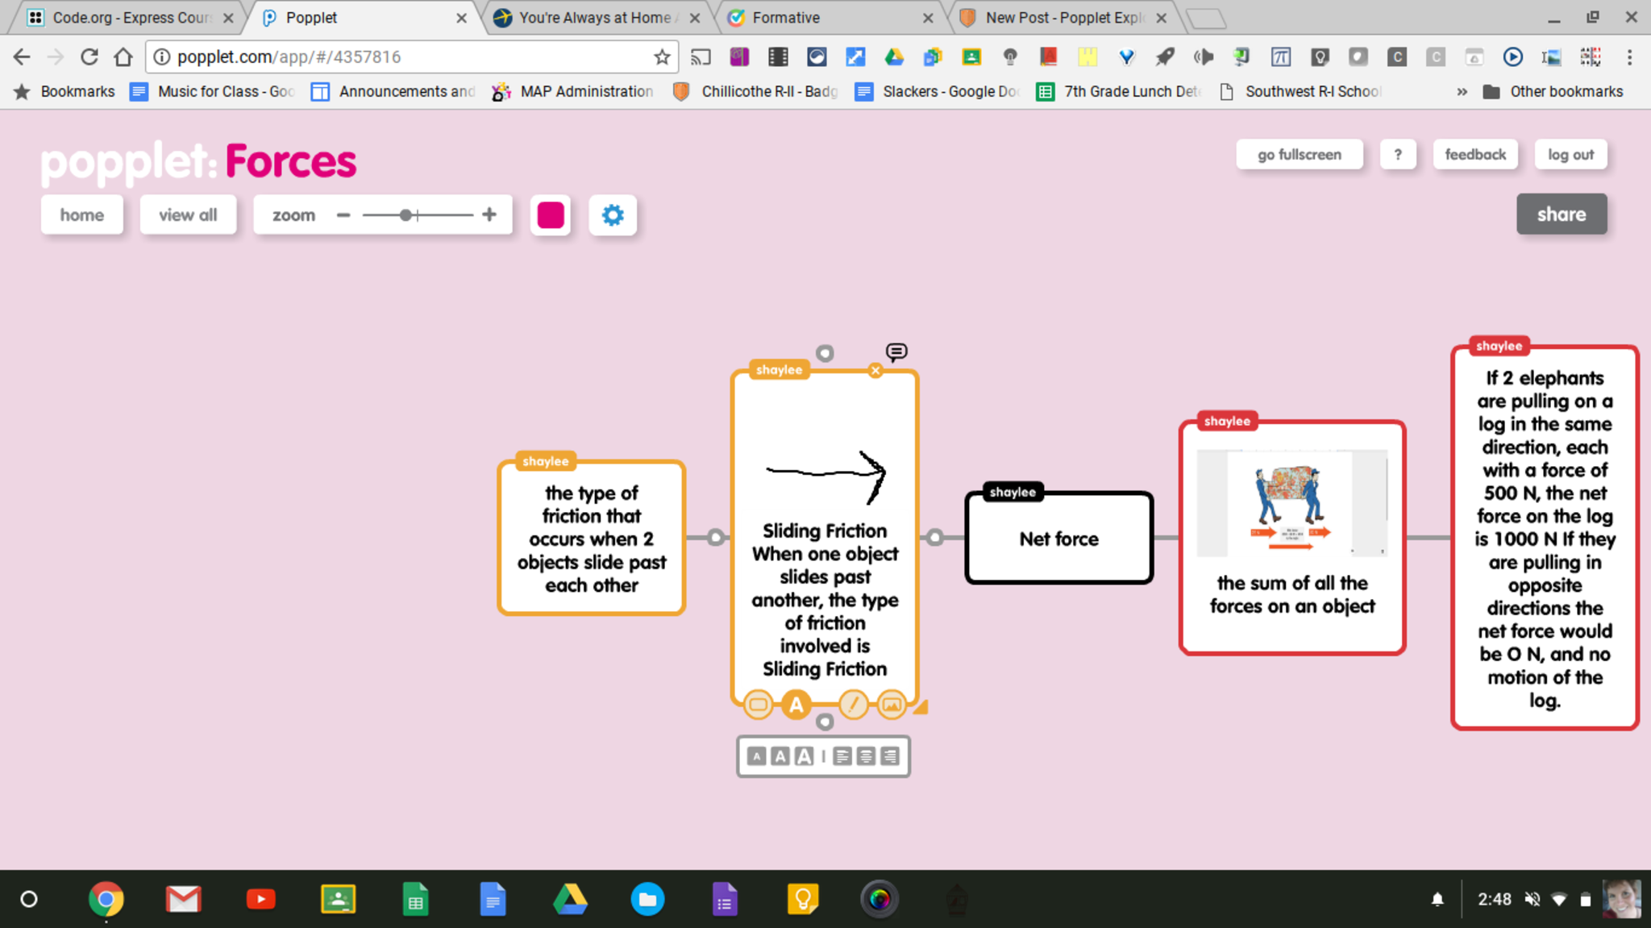Select the pencil draw tool on popple
This screenshot has height=928, width=1651.
[853, 705]
